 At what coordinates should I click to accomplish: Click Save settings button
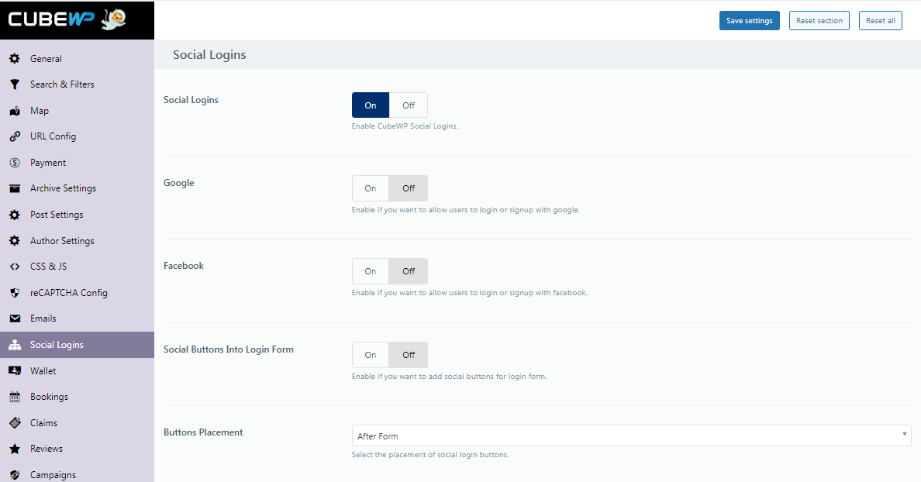click(750, 21)
